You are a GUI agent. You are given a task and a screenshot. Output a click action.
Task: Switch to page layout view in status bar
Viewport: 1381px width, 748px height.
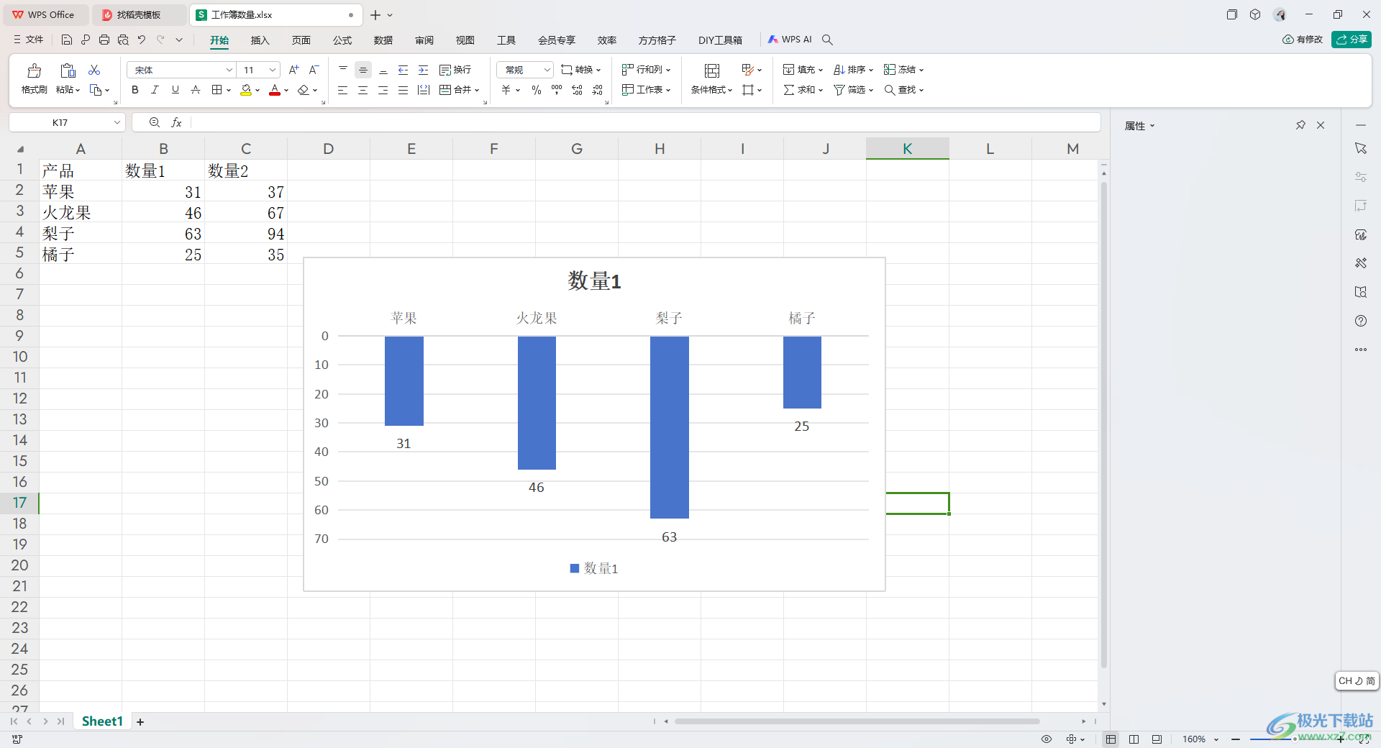pos(1134,739)
